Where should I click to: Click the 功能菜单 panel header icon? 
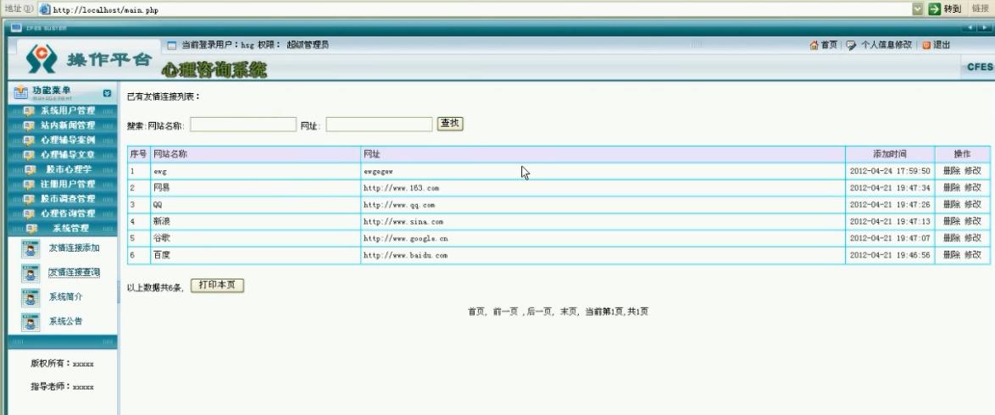coord(21,92)
